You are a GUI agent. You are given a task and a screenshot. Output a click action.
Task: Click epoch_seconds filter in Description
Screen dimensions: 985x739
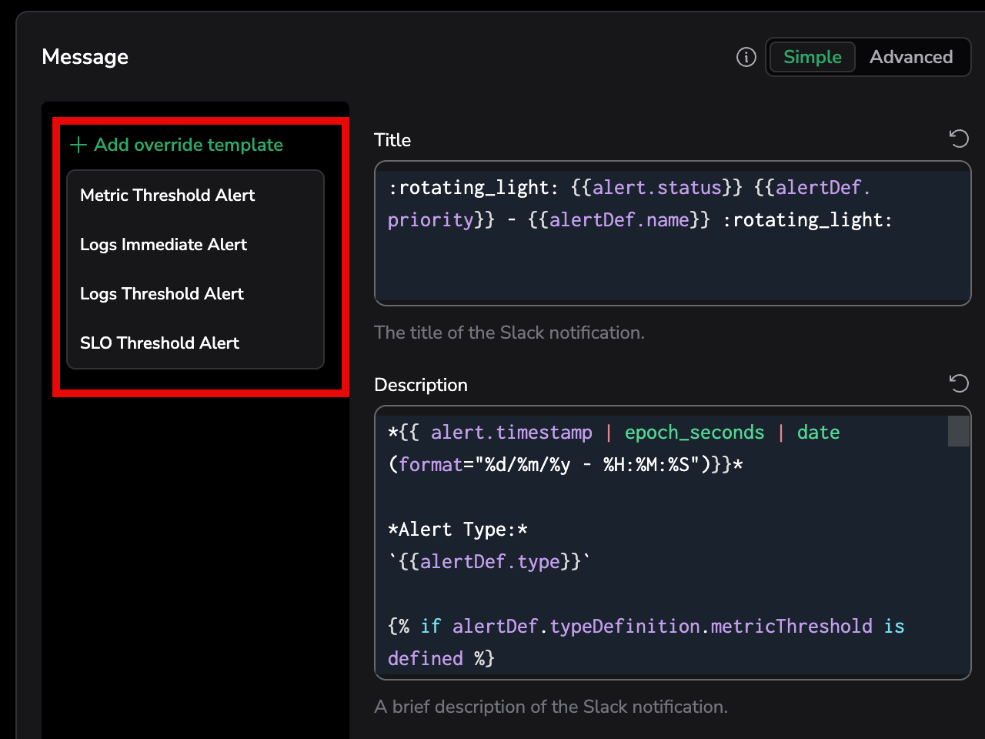pyautogui.click(x=694, y=433)
